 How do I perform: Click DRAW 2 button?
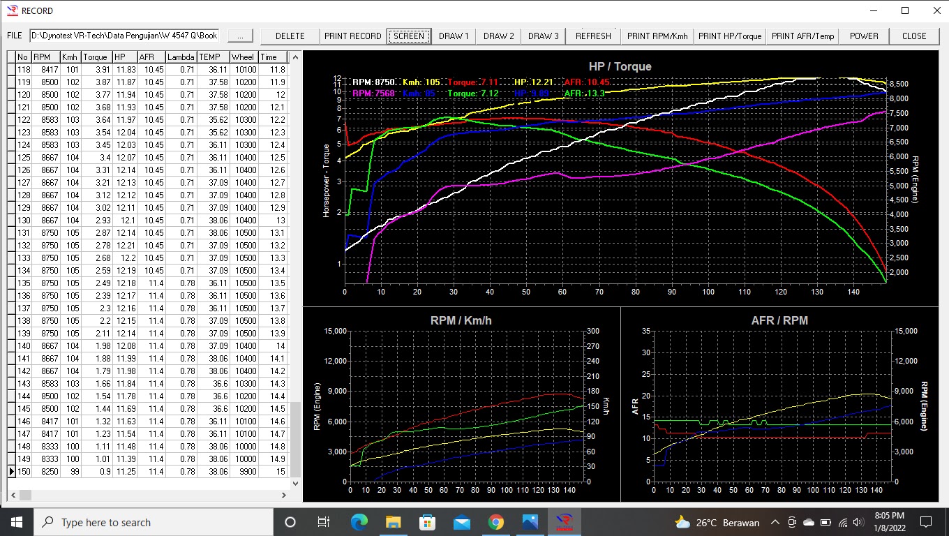pyautogui.click(x=498, y=36)
